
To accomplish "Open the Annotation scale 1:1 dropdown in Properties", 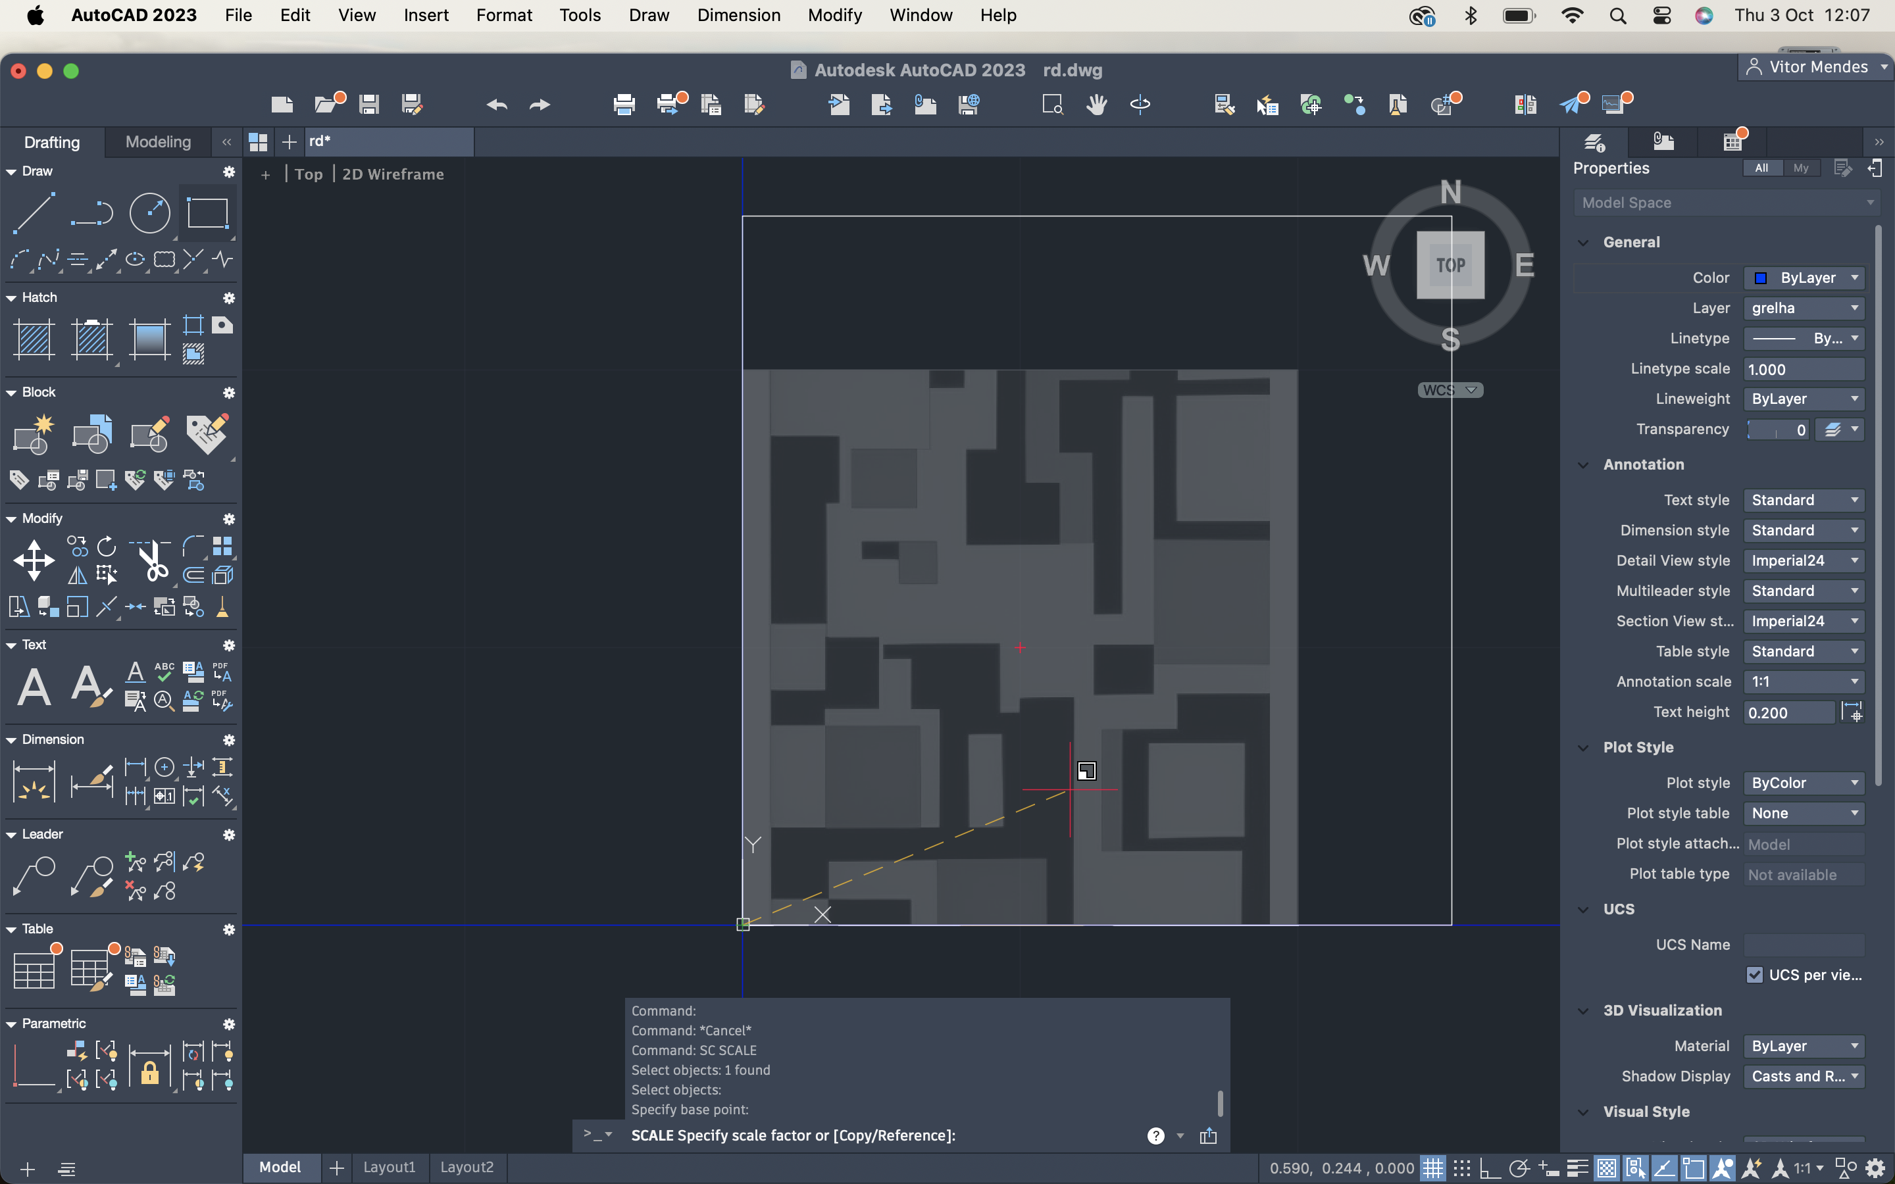I will (x=1804, y=682).
